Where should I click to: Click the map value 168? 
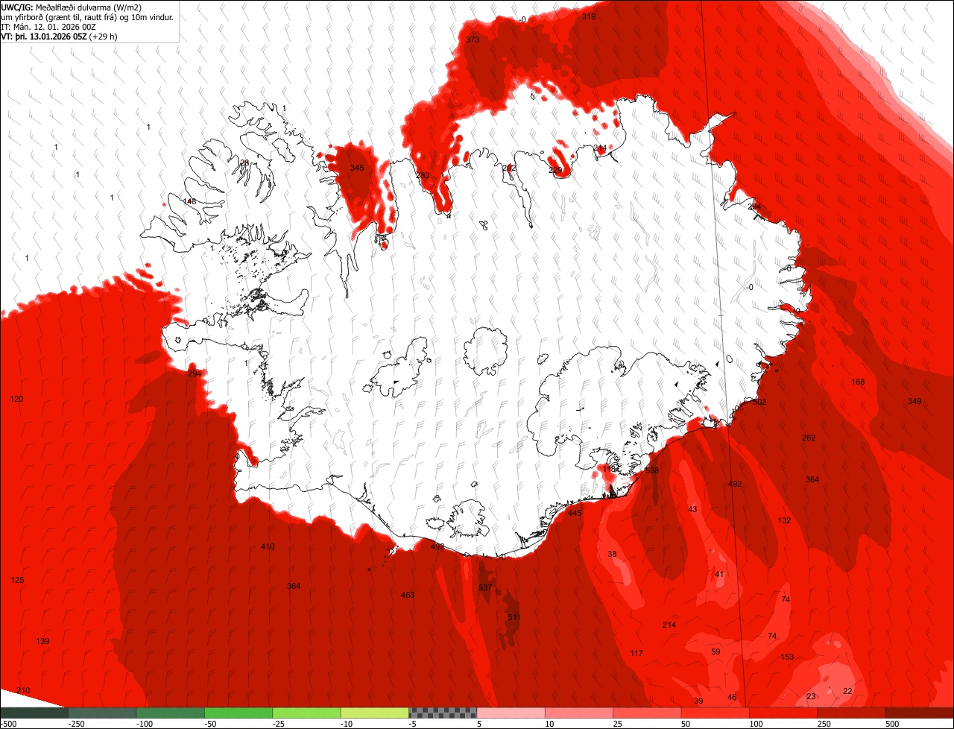(x=858, y=382)
